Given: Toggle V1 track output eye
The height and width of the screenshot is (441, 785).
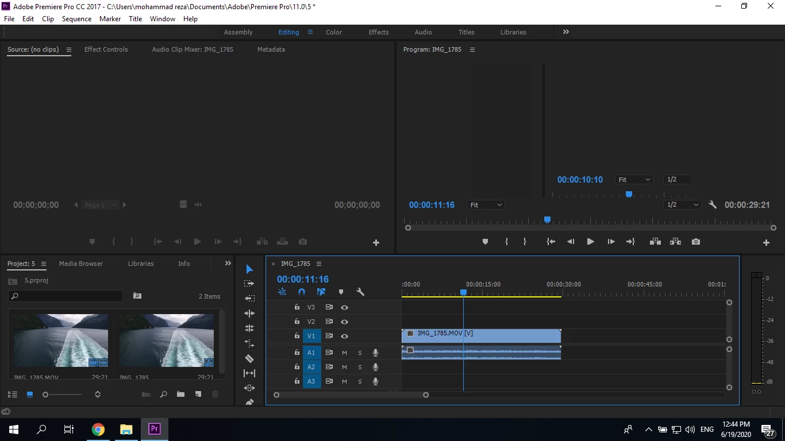Looking at the screenshot, I should coord(345,336).
